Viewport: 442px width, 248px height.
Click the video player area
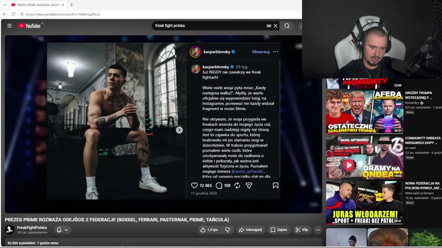click(x=163, y=124)
